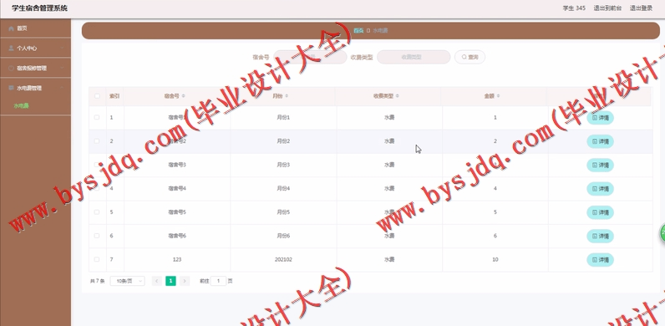Click cell 123 in 宿舍号 column
This screenshot has height=326, width=665.
177,259
